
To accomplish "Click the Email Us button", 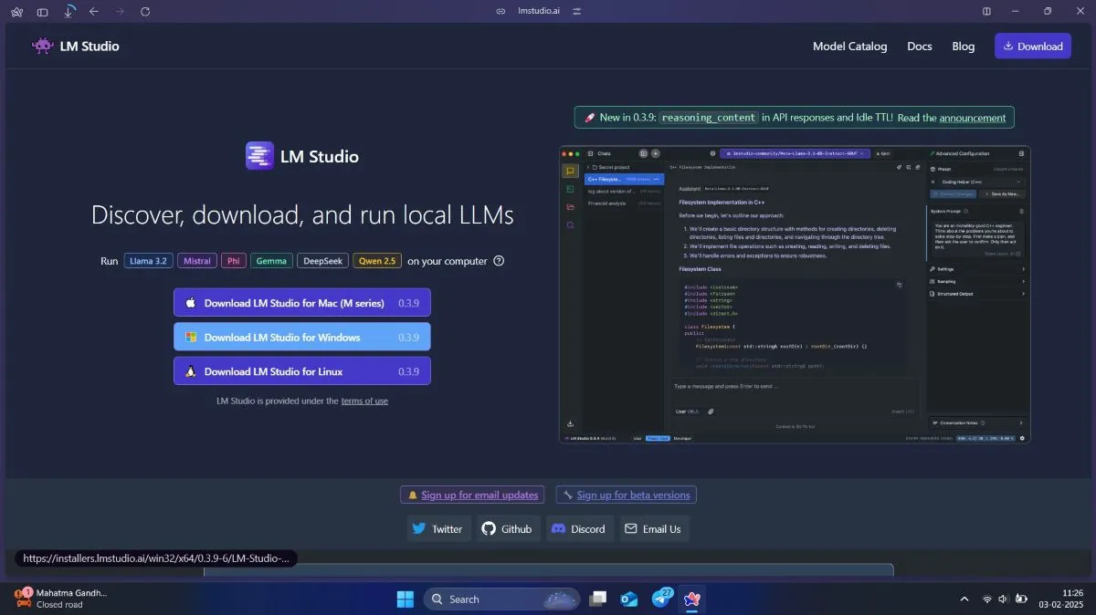I will pos(654,528).
